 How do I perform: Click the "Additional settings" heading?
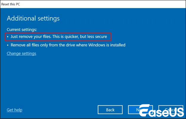point(33,18)
